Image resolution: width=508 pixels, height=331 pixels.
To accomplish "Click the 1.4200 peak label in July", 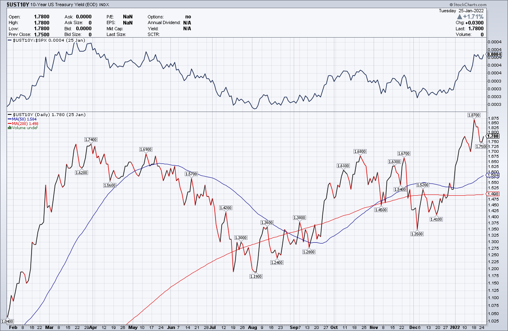I will click(226, 208).
